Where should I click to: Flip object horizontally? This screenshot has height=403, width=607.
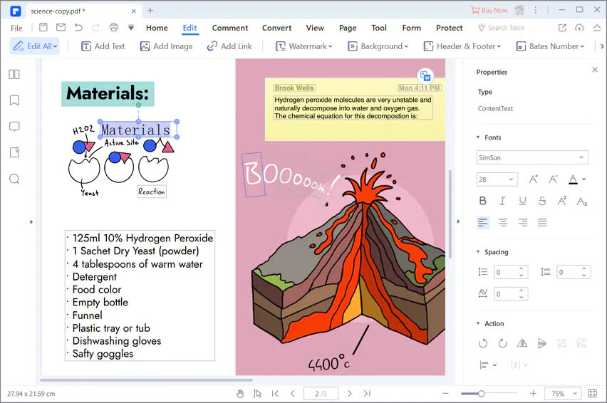[x=522, y=343]
